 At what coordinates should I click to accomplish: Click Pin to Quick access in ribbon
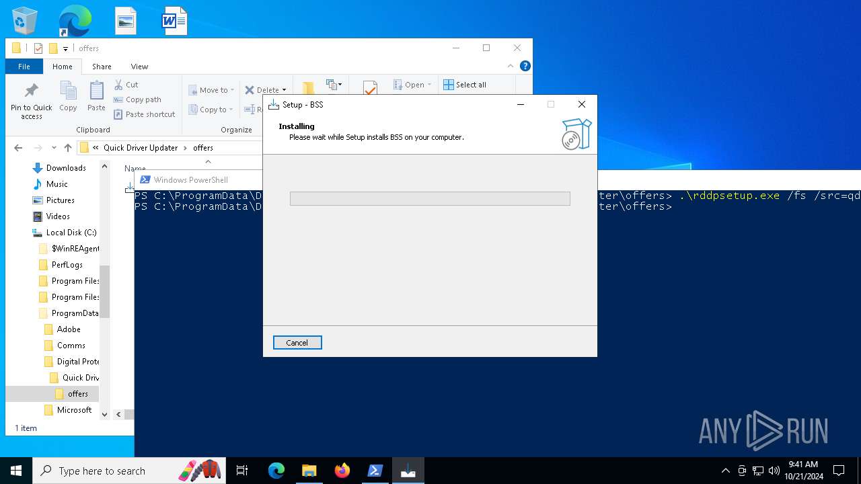tap(31, 102)
